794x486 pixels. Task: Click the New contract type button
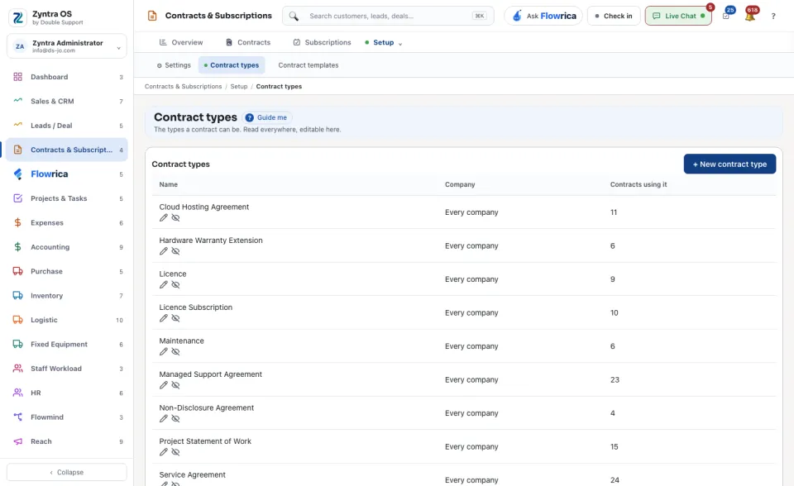coord(729,164)
